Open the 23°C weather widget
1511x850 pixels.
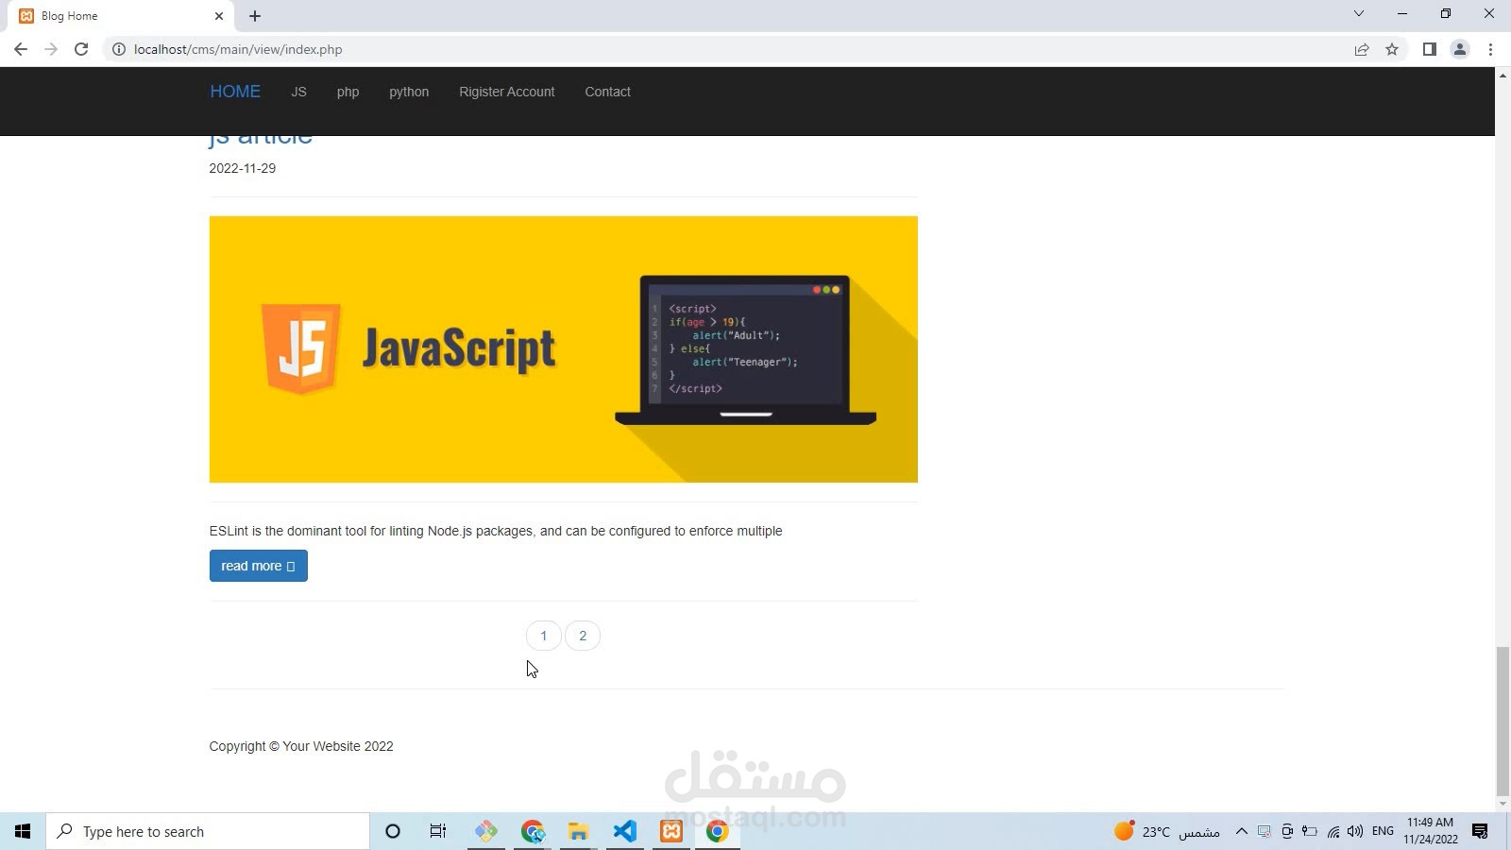coord(1167,831)
